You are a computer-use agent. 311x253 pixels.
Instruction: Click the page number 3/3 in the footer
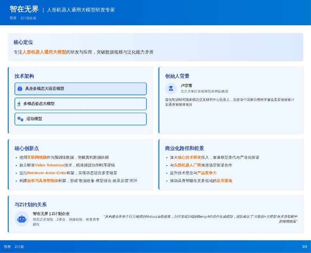tap(305, 247)
